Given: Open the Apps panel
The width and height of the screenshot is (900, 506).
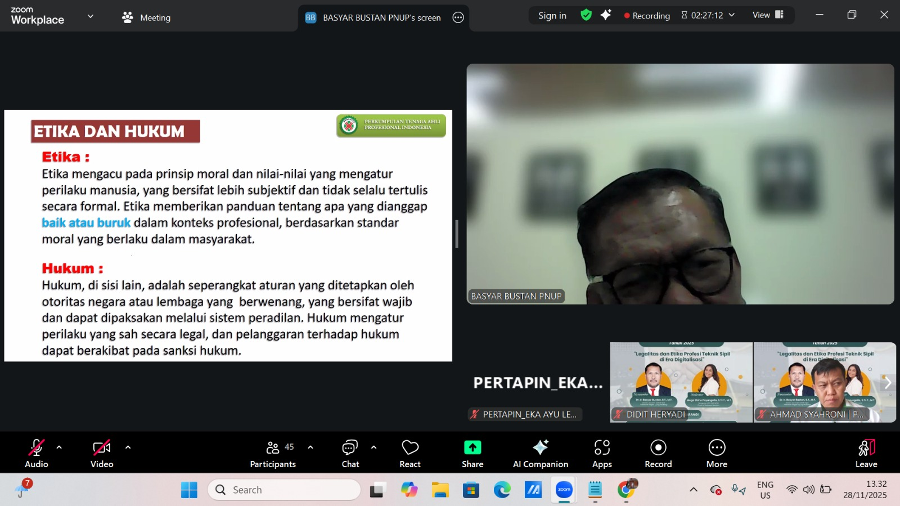Looking at the screenshot, I should [x=602, y=453].
